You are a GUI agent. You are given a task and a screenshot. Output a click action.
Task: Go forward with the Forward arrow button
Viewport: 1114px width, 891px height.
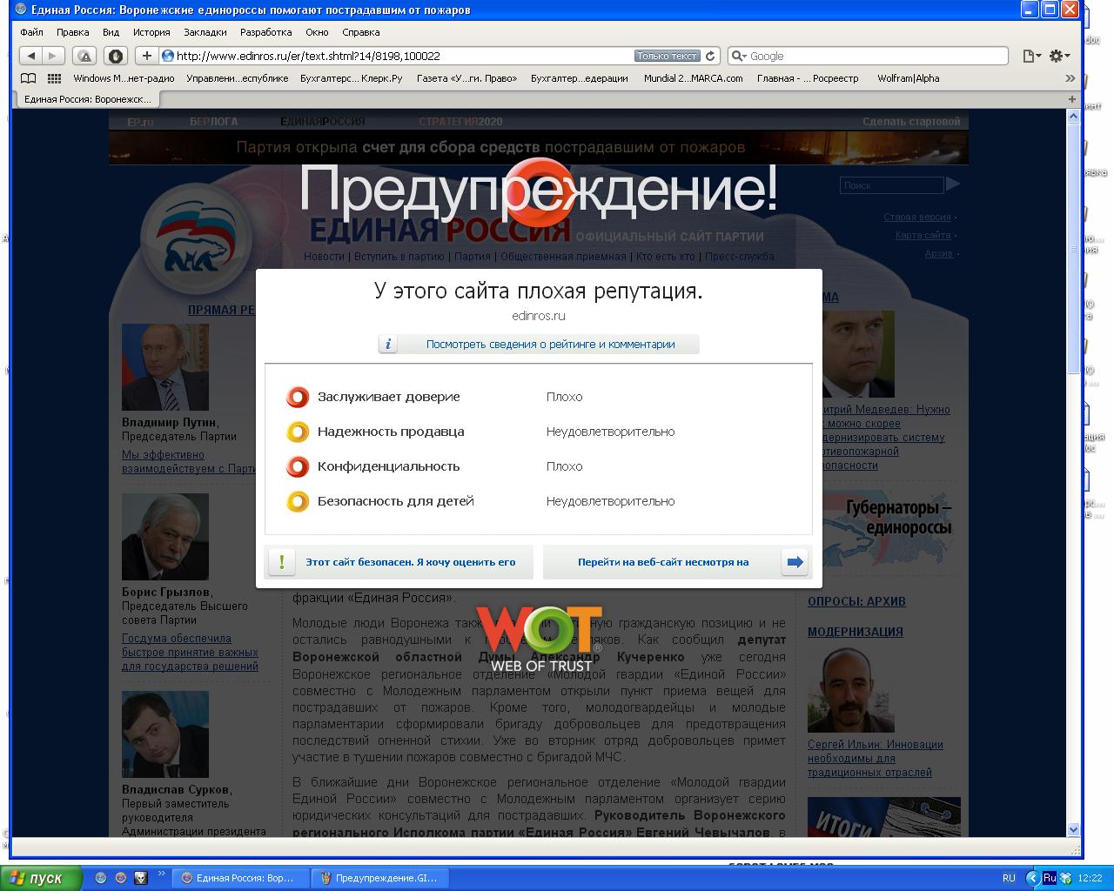click(x=53, y=56)
